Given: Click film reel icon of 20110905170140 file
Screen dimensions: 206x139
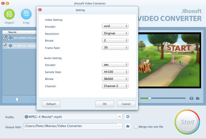Looking at the screenshot, I should pos(10,38).
